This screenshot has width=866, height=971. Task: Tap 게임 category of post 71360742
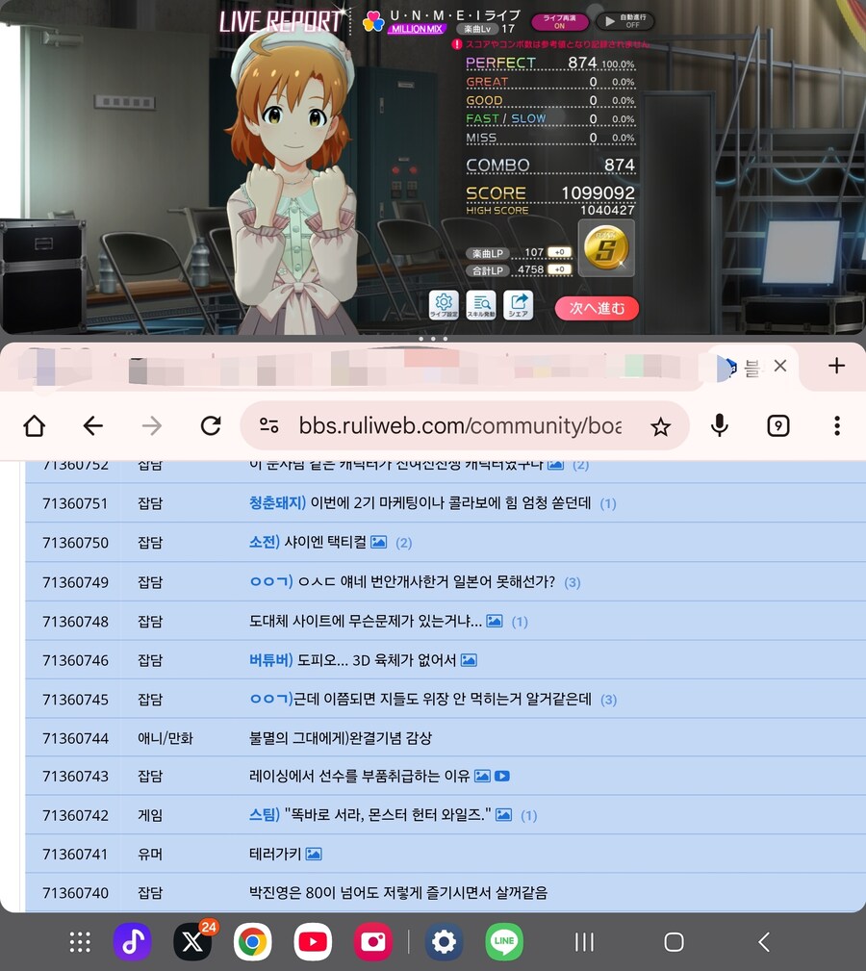[150, 815]
